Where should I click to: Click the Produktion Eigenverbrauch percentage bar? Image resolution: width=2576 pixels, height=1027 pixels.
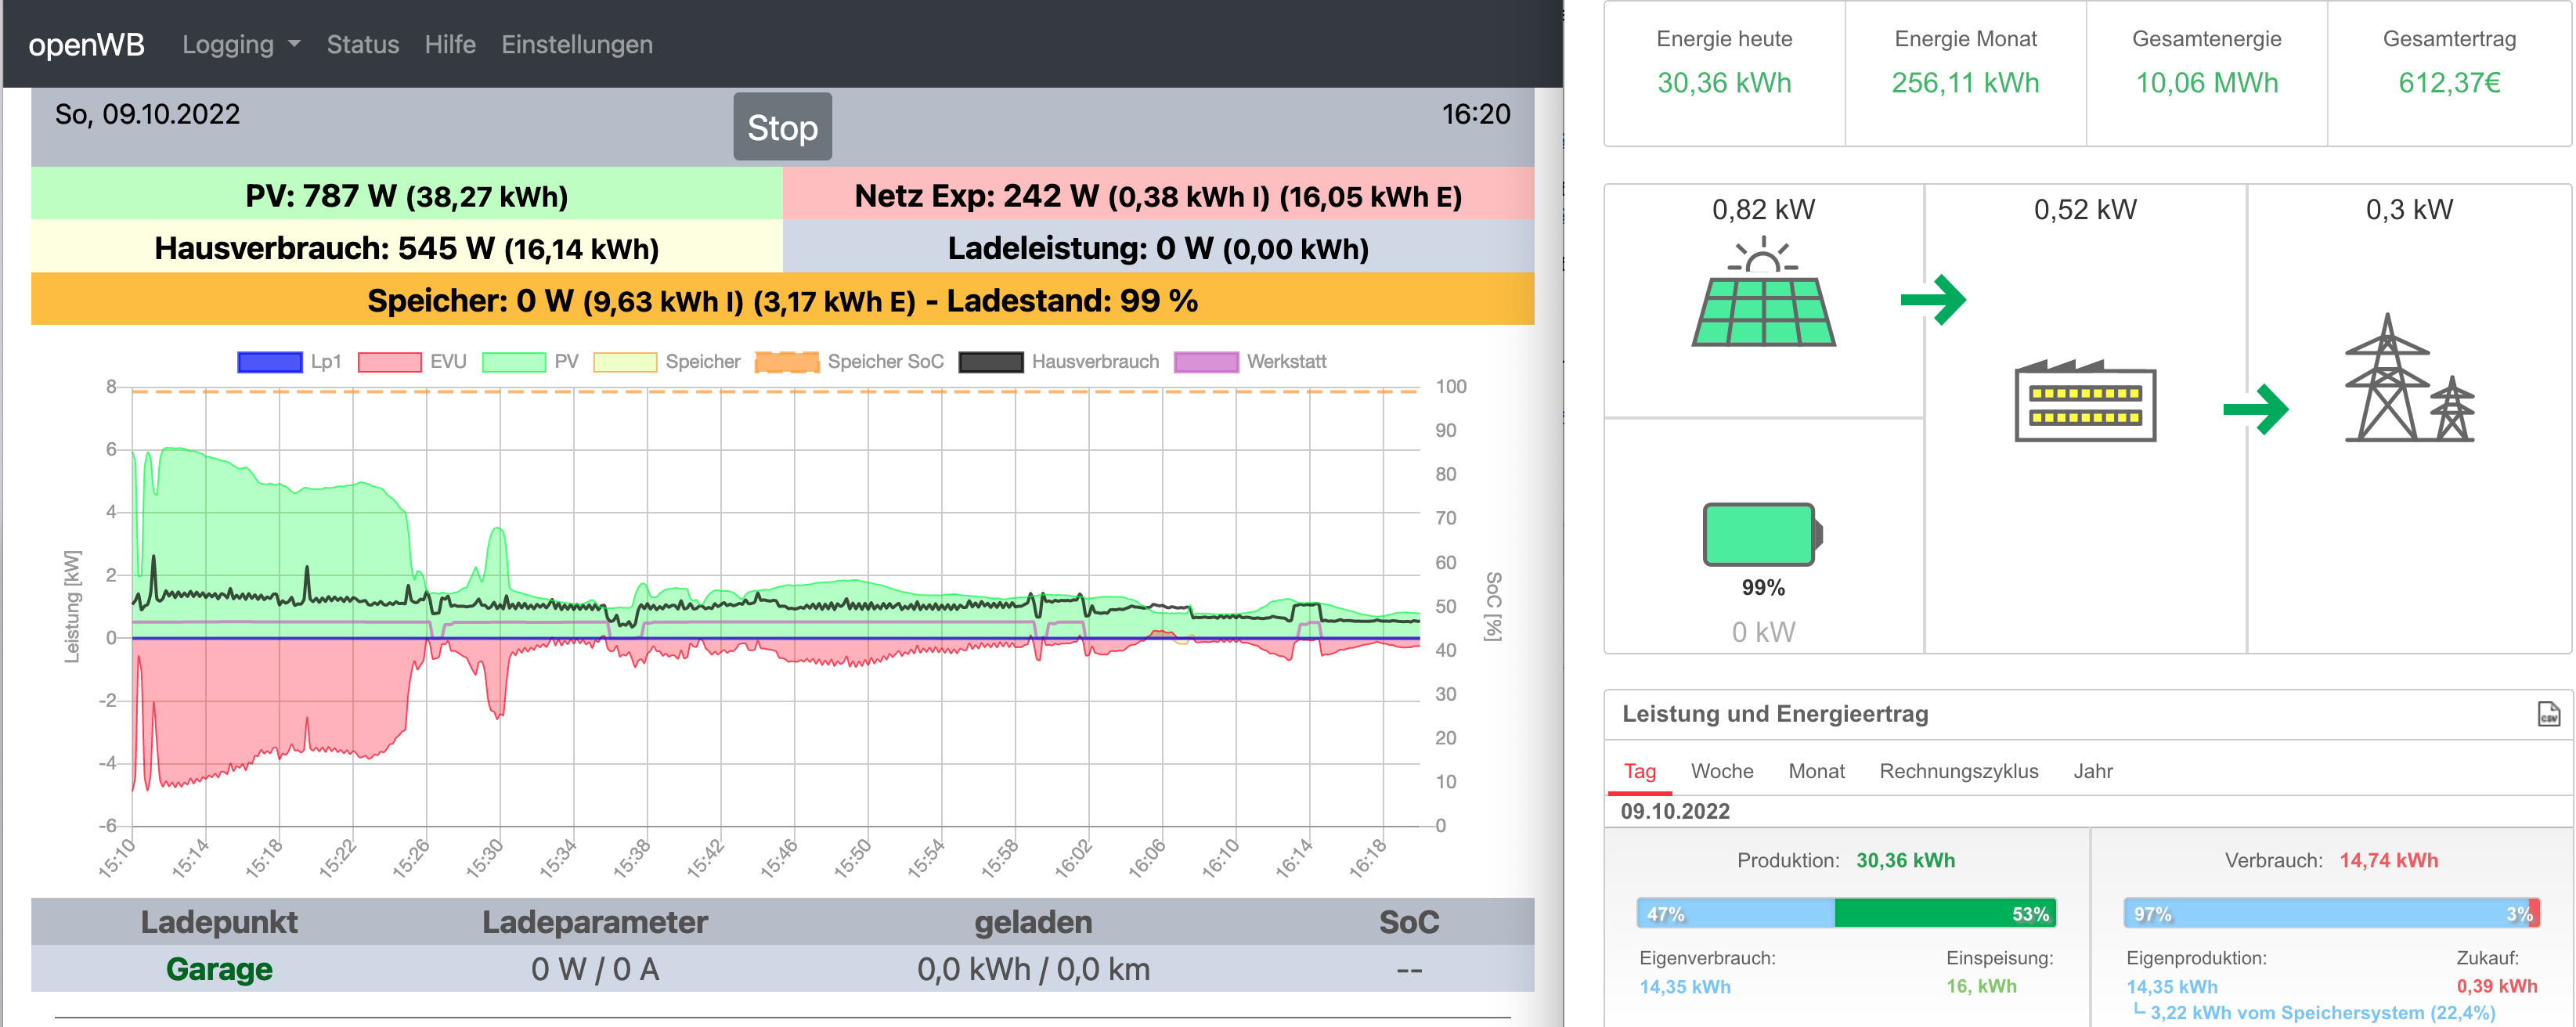[x=1735, y=914]
